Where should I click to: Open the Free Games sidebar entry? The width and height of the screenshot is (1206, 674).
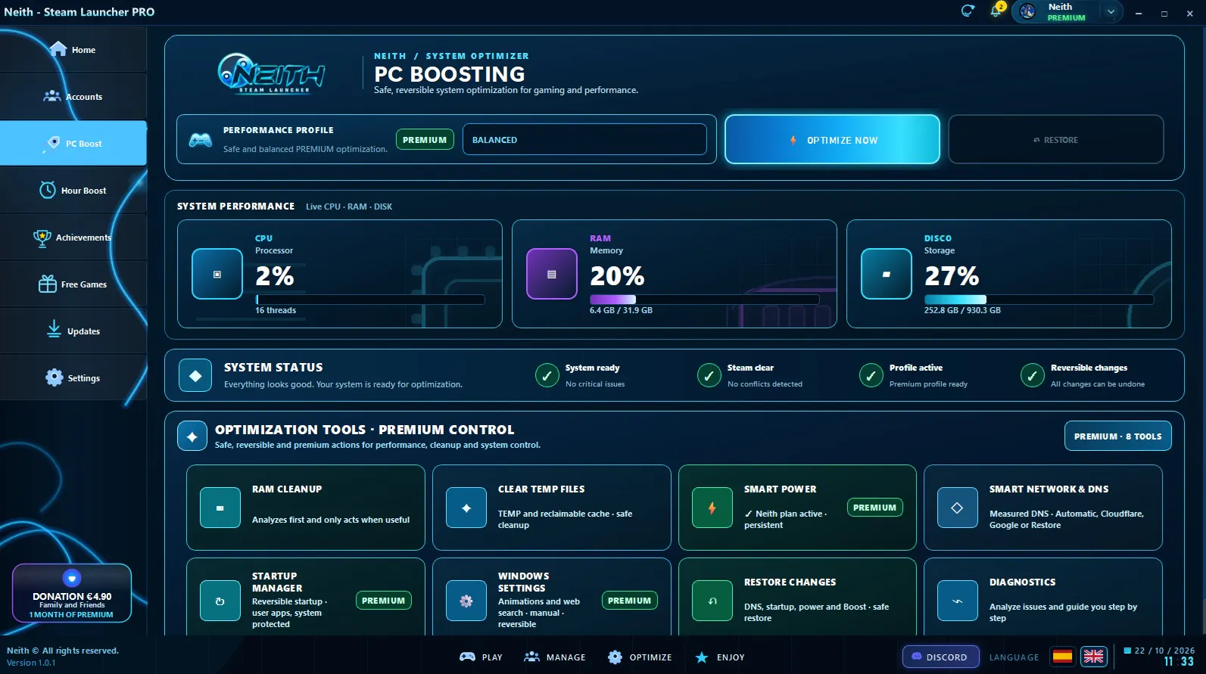(x=73, y=284)
